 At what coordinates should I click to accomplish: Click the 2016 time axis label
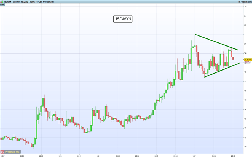176,156
